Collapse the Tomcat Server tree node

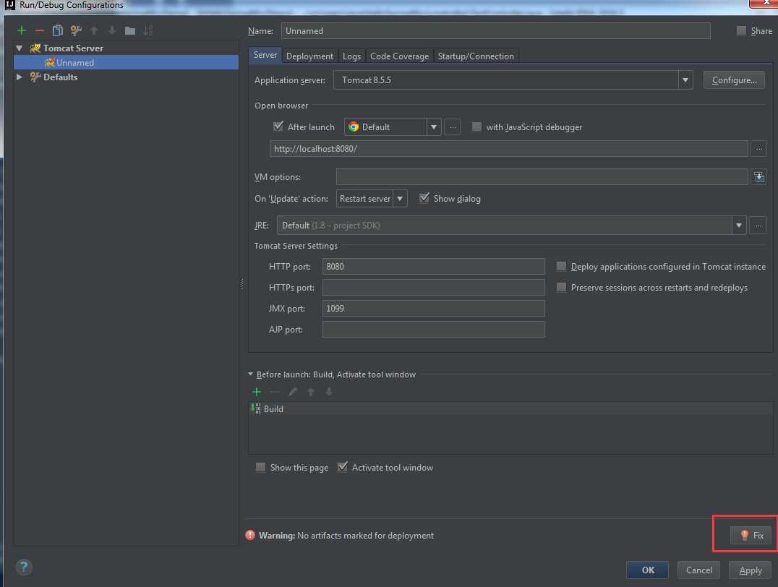[x=20, y=48]
